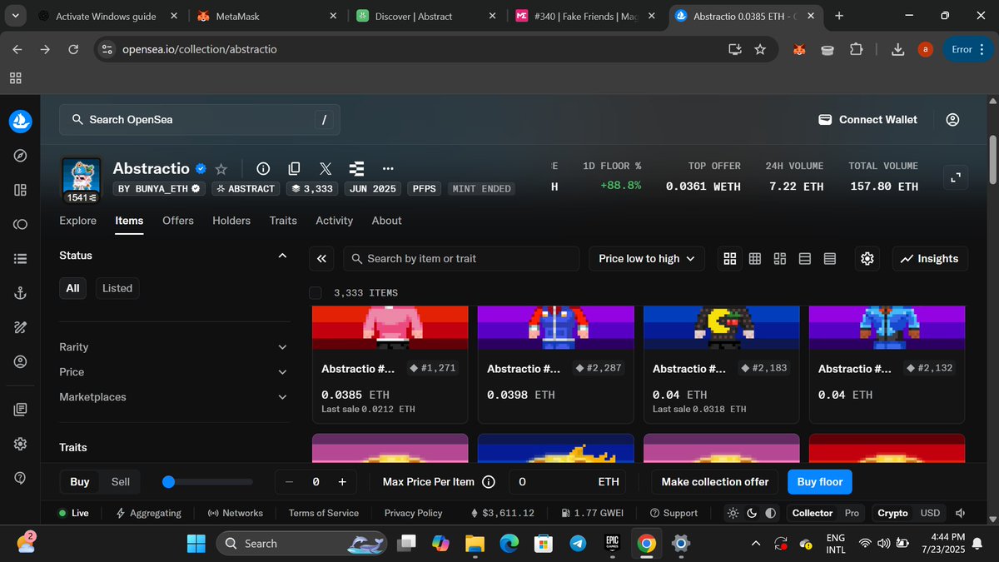Screen dimensions: 999x562
Task: Toggle site sound with the speaker icon
Action: click(960, 513)
